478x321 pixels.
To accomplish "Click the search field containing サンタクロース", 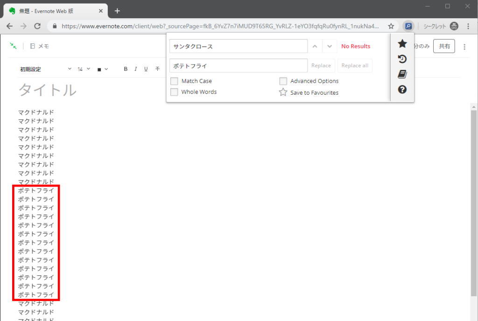I will [239, 46].
